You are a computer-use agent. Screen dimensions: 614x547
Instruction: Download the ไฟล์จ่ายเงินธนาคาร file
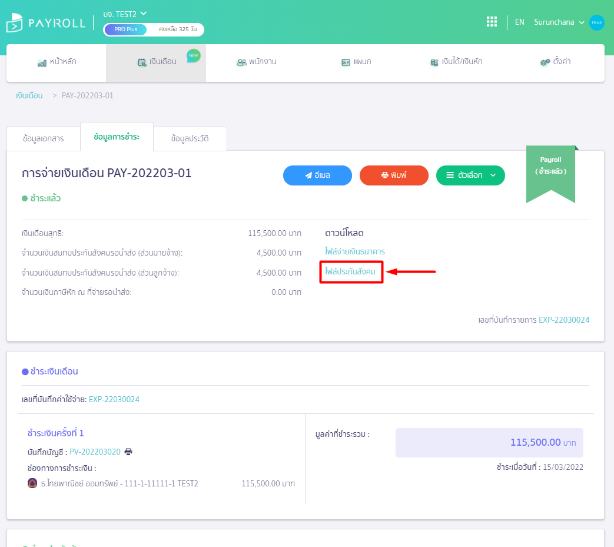pyautogui.click(x=354, y=251)
